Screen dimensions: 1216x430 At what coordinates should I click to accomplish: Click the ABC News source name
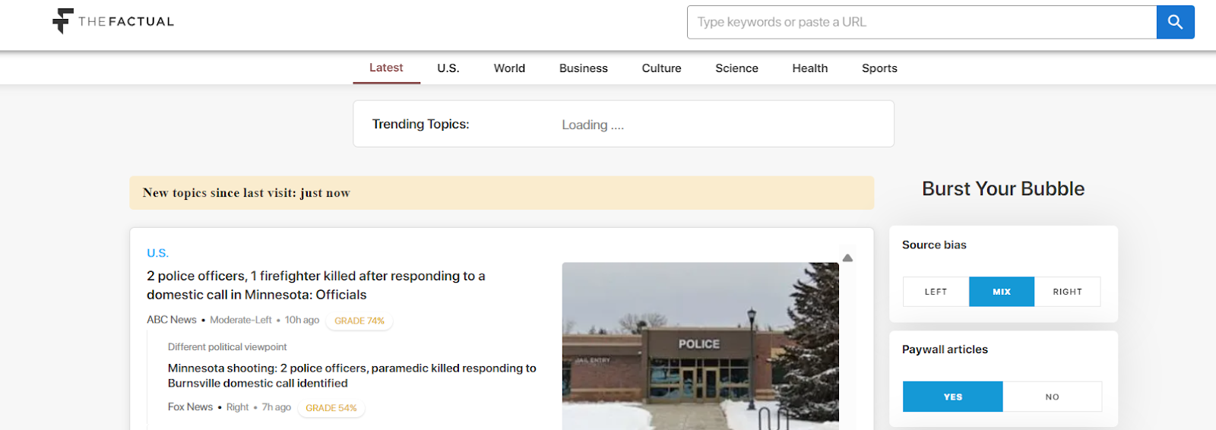pos(172,320)
